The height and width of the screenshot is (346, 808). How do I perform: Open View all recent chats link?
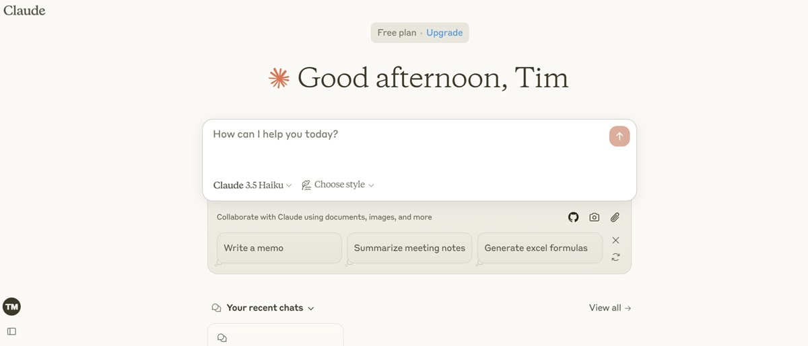click(x=609, y=308)
